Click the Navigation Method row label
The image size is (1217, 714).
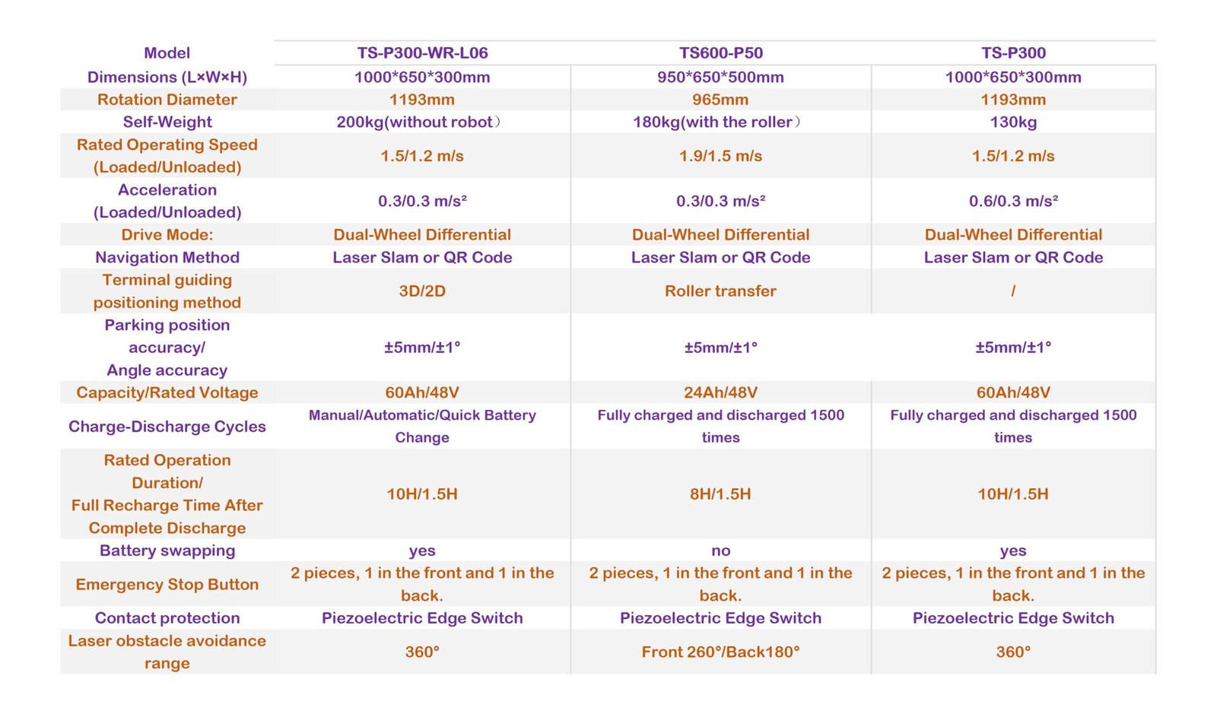point(167,258)
